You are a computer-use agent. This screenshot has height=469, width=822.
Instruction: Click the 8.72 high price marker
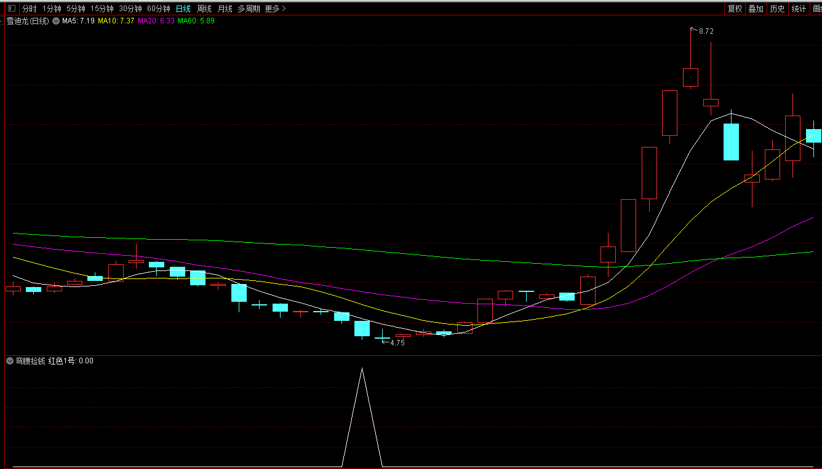[706, 31]
